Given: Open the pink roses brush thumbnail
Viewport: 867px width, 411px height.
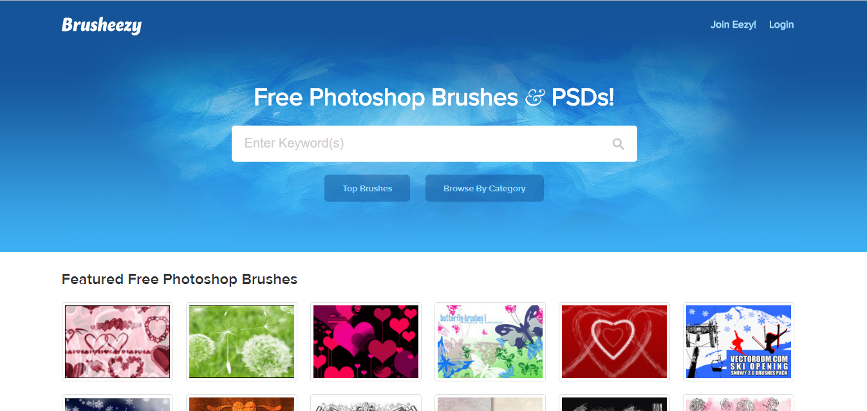Looking at the screenshot, I should [738, 403].
